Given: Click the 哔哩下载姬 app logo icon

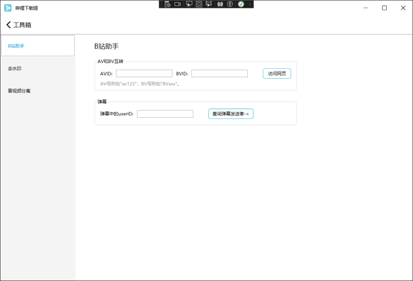Looking at the screenshot, I should (x=8, y=8).
